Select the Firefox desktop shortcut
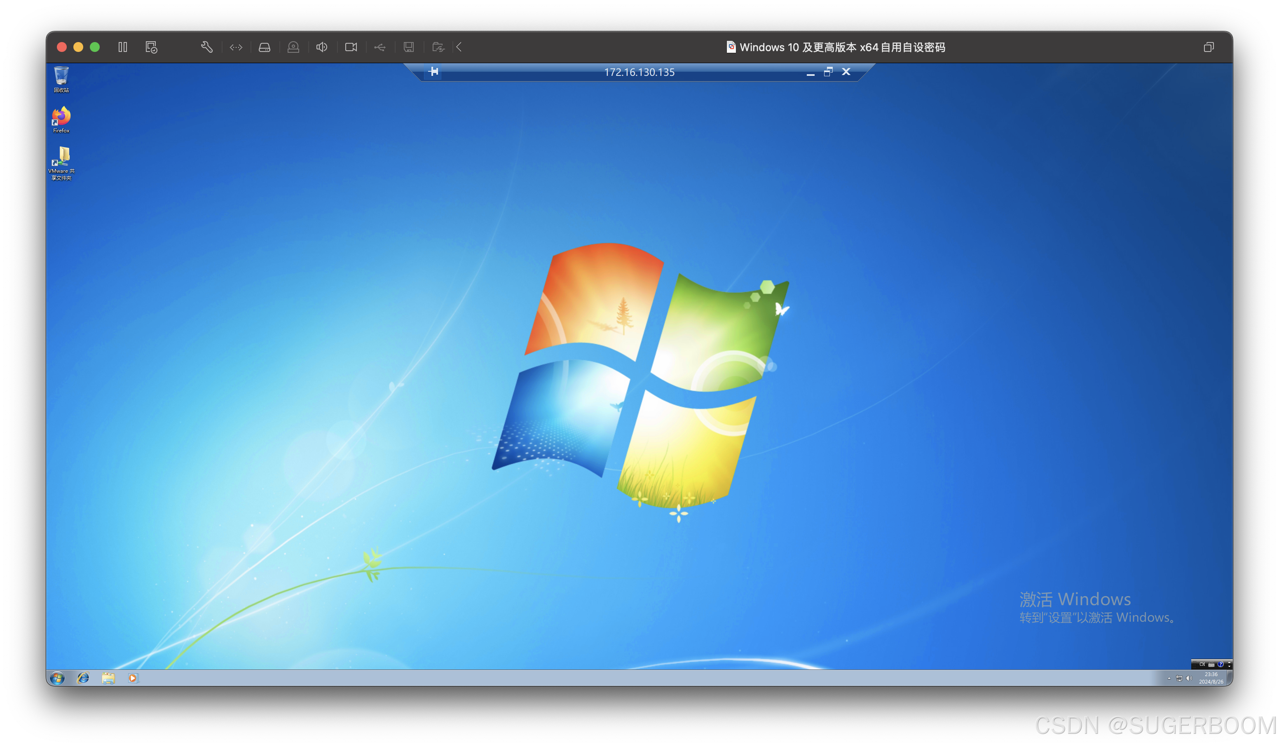The width and height of the screenshot is (1279, 747). pyautogui.click(x=61, y=120)
